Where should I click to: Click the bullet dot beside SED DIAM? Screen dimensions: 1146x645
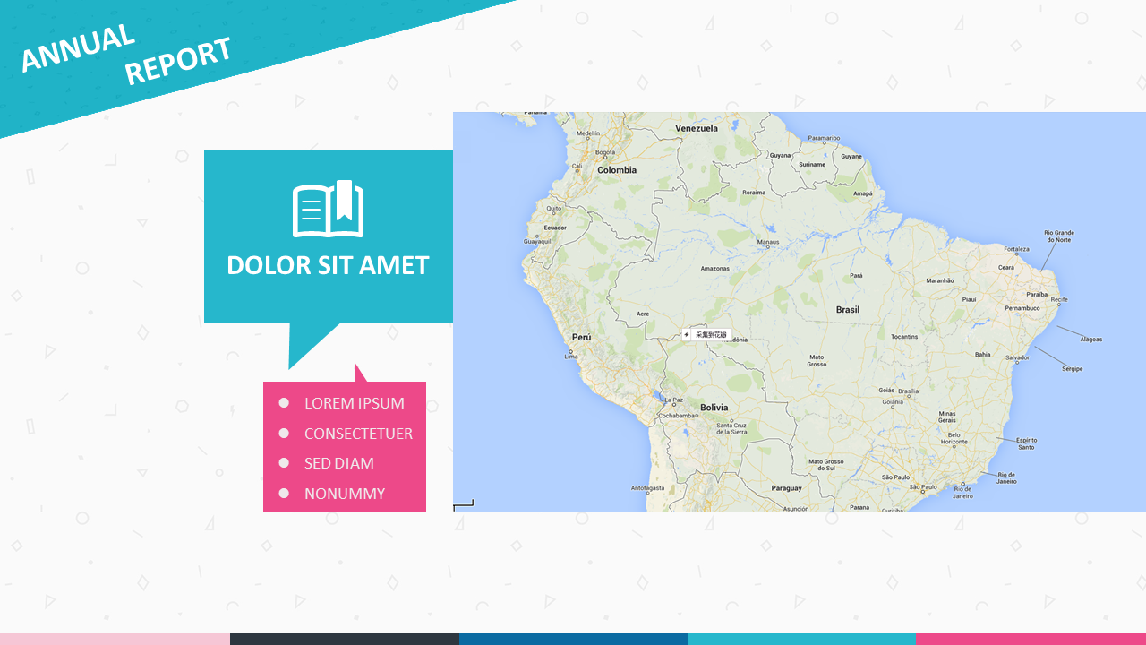click(284, 463)
